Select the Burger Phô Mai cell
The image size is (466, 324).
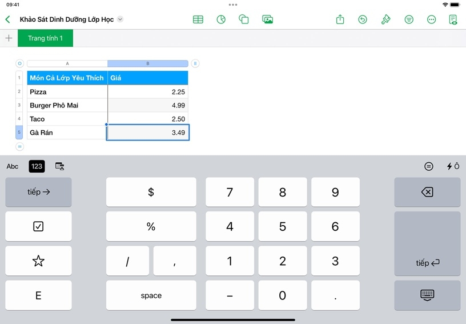coord(67,105)
